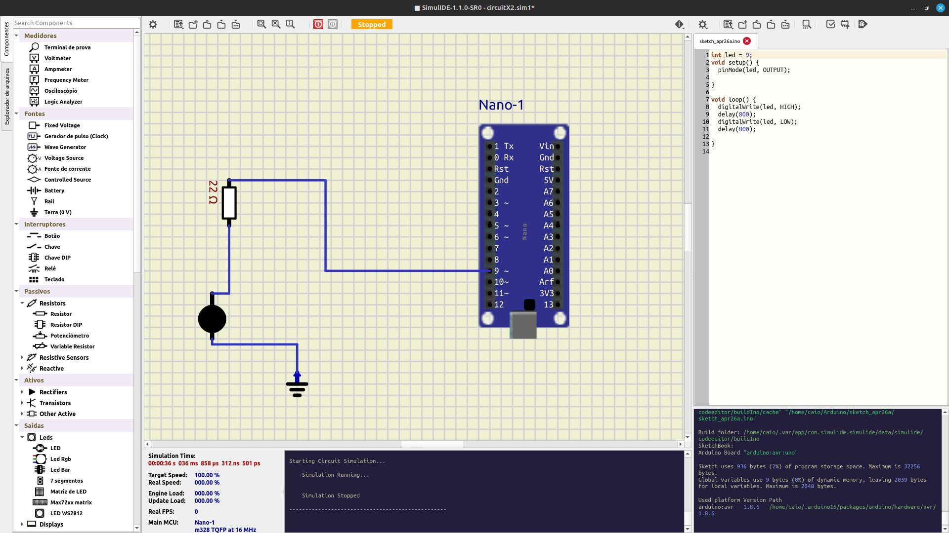949x533 pixels.
Task: Click the circuit recent files icon
Action: pos(178,24)
